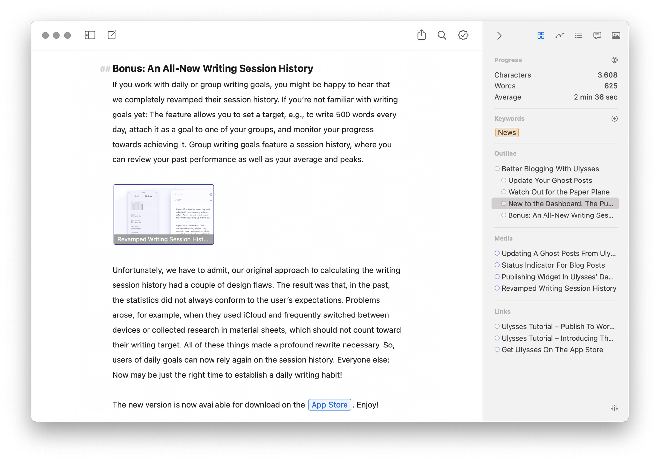660x463 pixels.
Task: Open the revision mode checkmark badge icon
Action: click(x=463, y=35)
